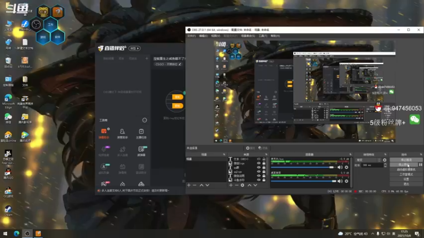Click the first orange 复制 copy button

pyautogui.click(x=178, y=97)
